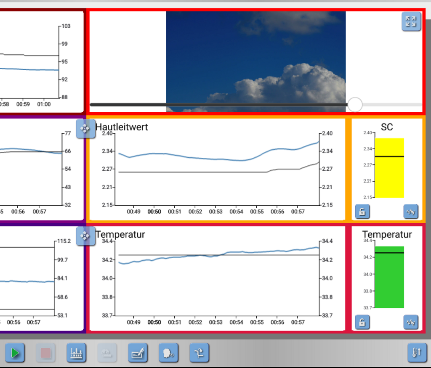Click the red stop recording button
Screen dimensions: 431x368
(x=46, y=353)
